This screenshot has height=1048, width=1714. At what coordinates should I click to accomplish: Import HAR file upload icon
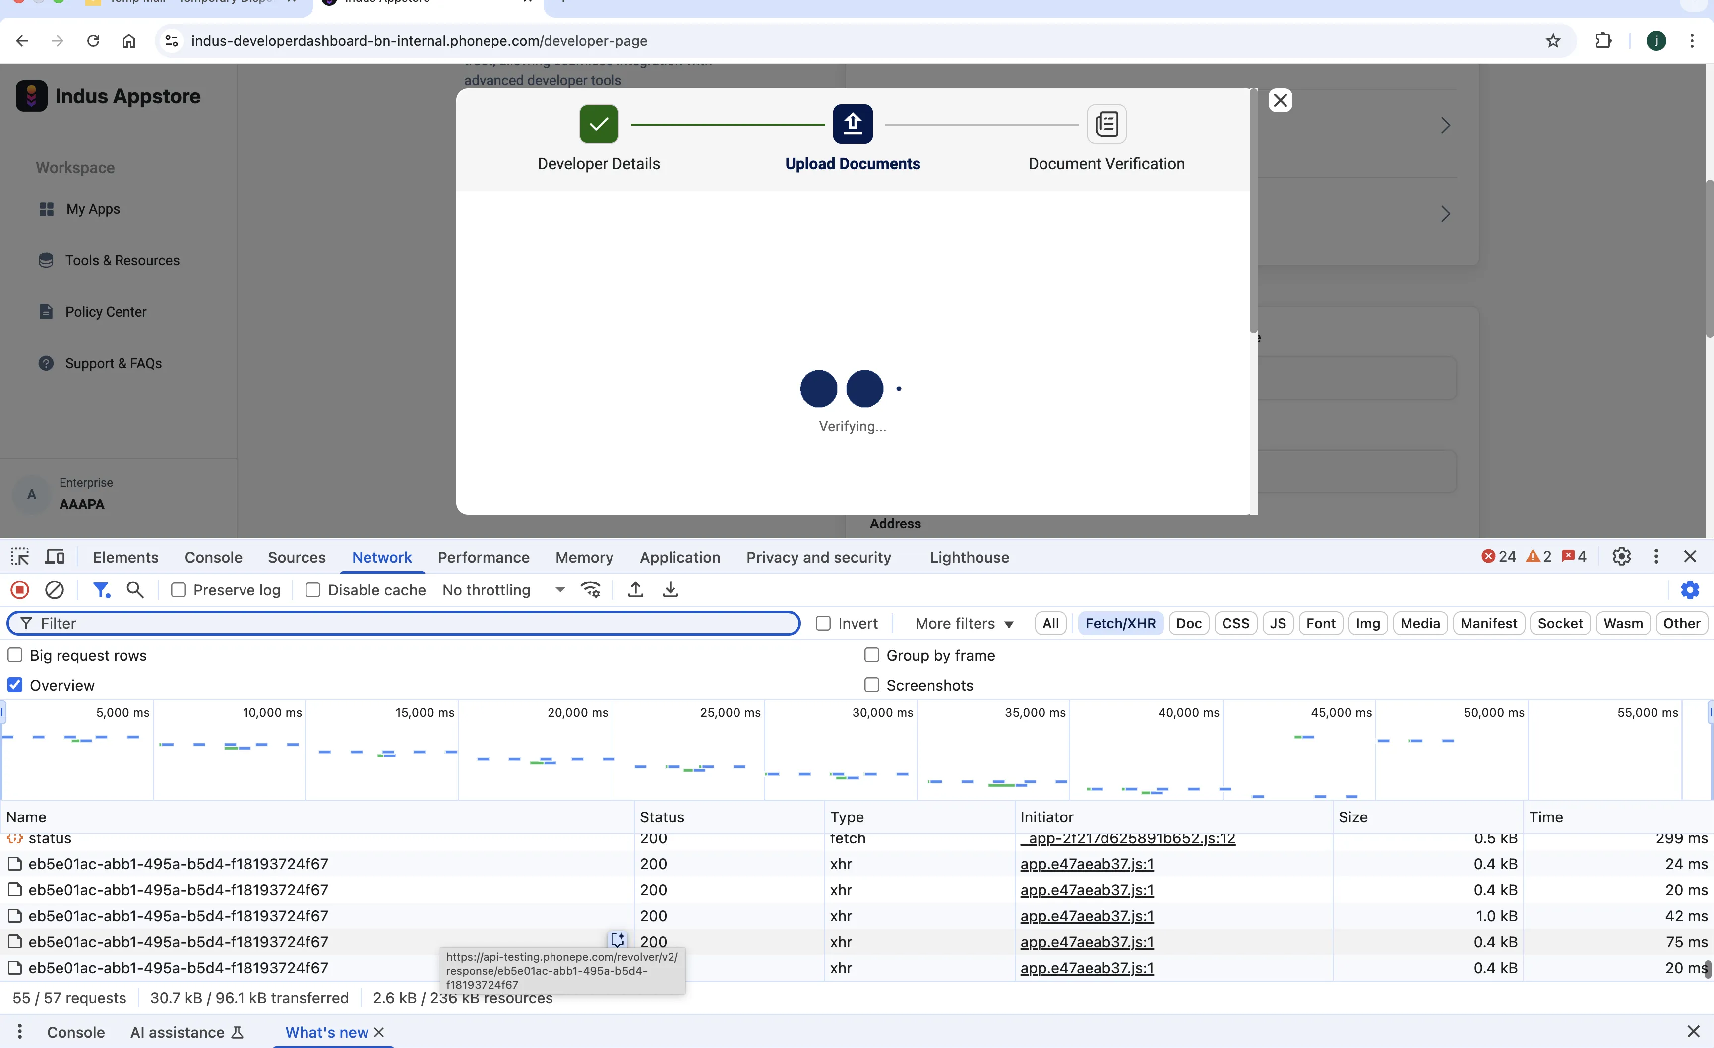pyautogui.click(x=635, y=590)
